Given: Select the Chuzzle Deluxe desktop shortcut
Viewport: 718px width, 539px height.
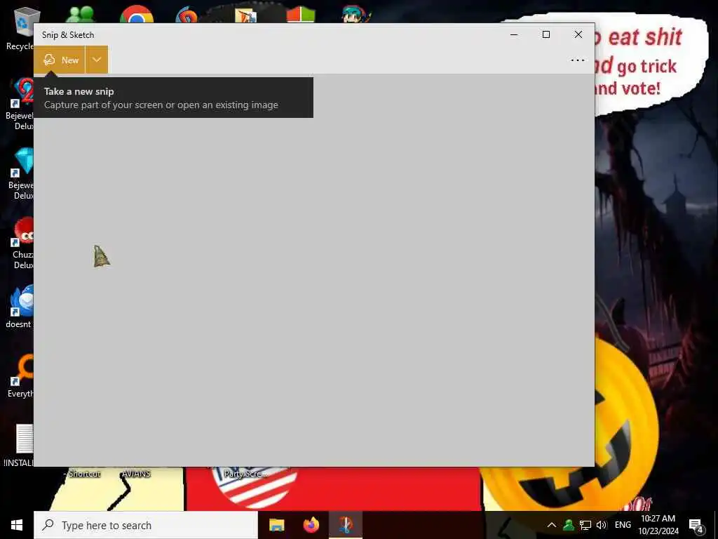Looking at the screenshot, I should (22, 243).
